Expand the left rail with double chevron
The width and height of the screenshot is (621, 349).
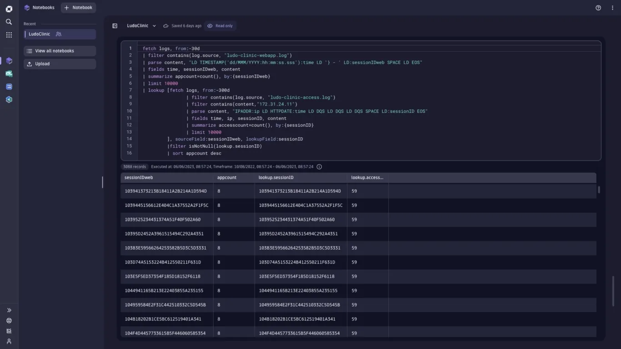click(x=9, y=310)
